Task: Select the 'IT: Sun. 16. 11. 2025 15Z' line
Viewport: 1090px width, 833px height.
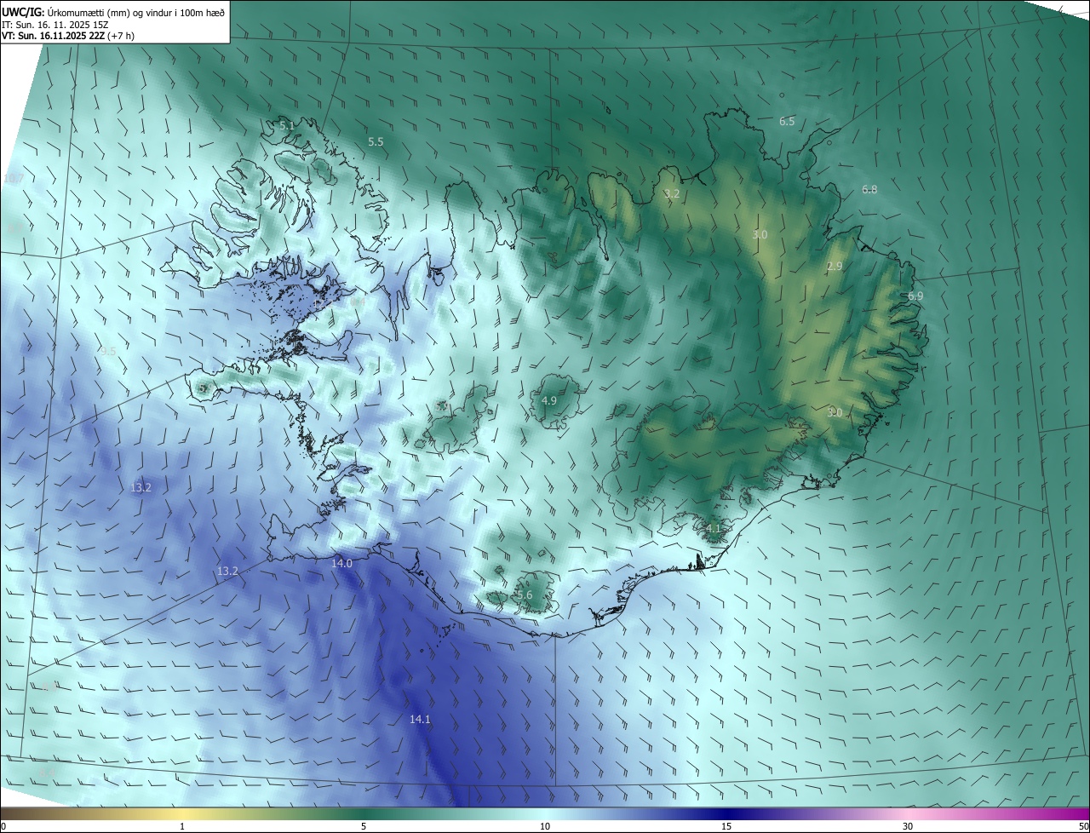Action: click(x=55, y=25)
